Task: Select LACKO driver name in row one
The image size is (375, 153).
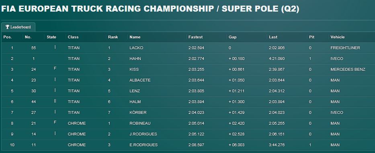Action: tap(136, 48)
